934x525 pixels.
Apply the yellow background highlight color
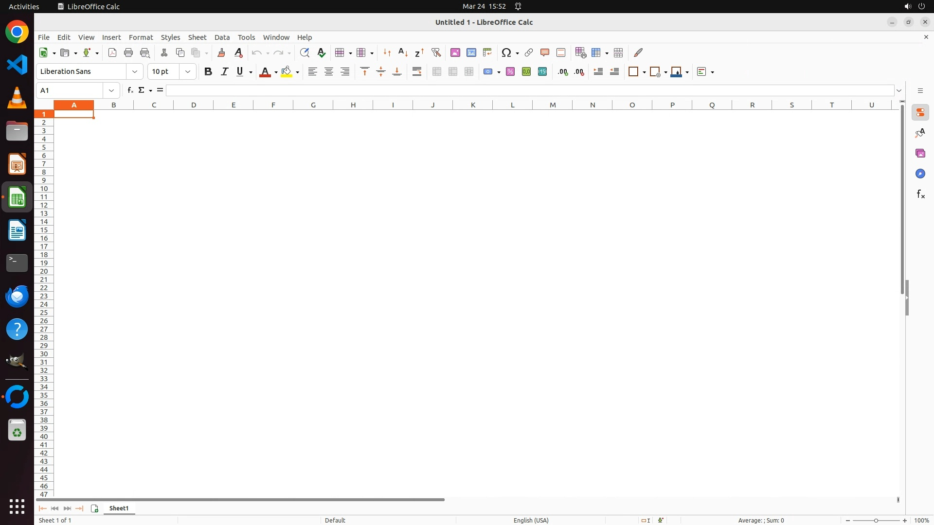tap(287, 71)
